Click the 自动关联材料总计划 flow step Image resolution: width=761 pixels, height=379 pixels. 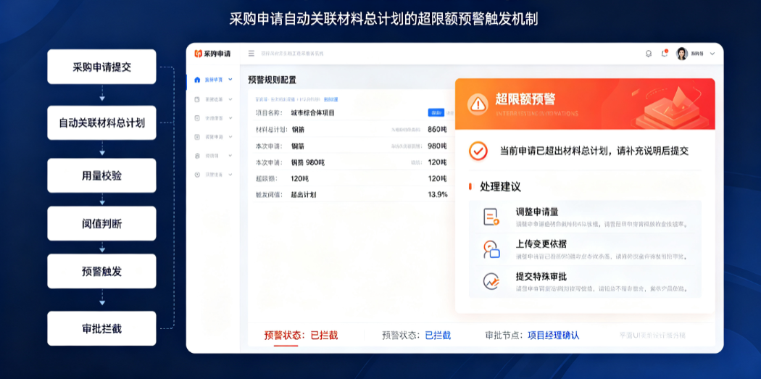click(102, 122)
